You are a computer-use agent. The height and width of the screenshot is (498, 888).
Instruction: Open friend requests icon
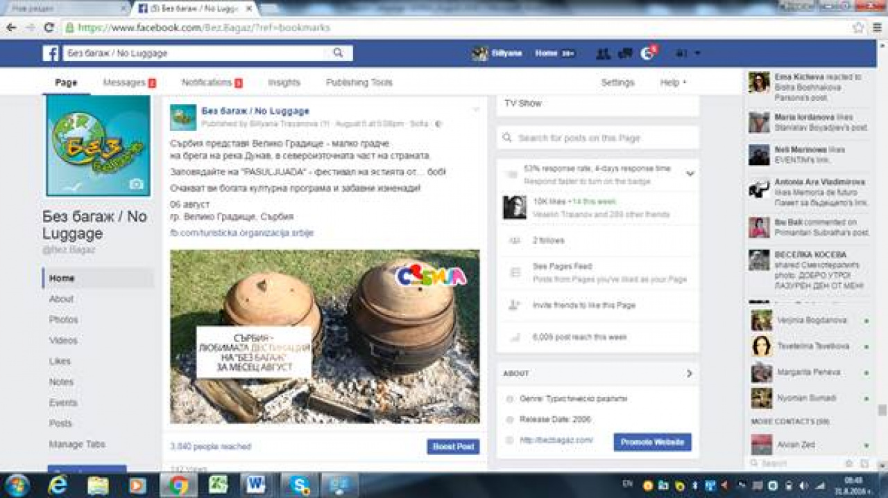pos(604,53)
